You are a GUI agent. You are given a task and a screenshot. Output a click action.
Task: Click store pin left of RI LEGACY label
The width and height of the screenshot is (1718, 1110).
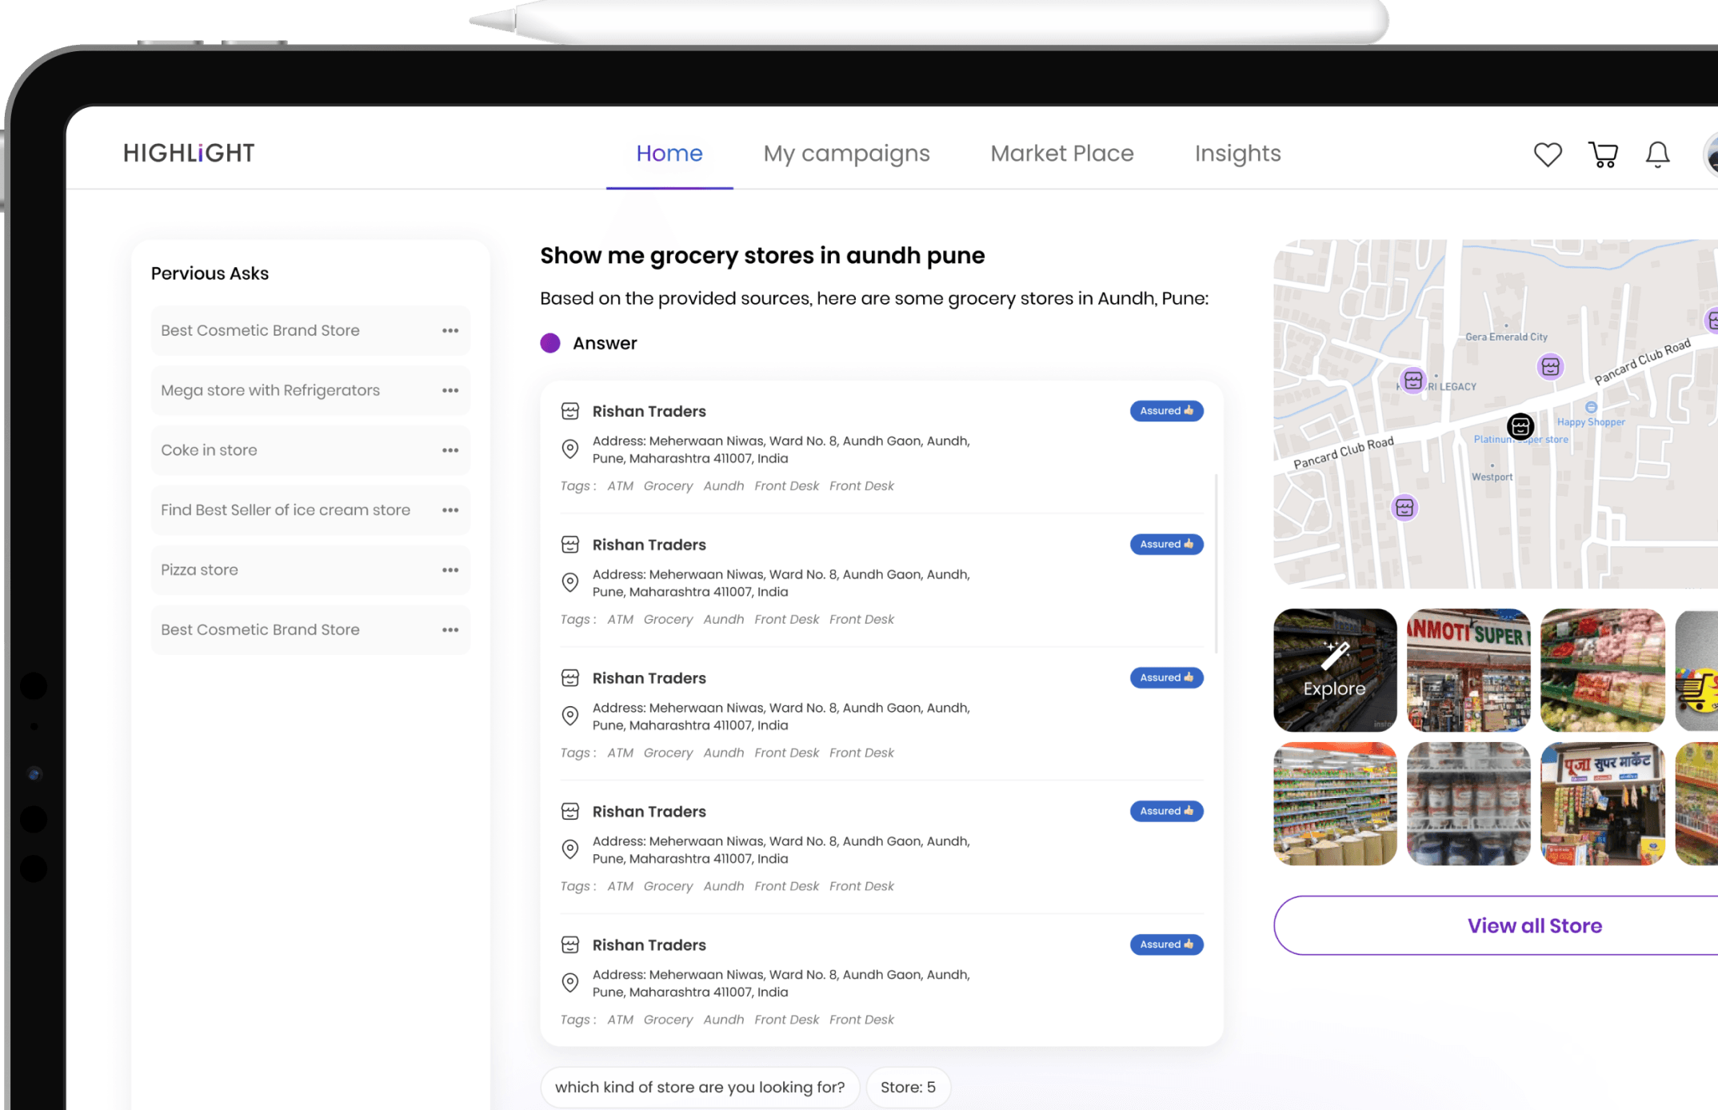pos(1413,380)
